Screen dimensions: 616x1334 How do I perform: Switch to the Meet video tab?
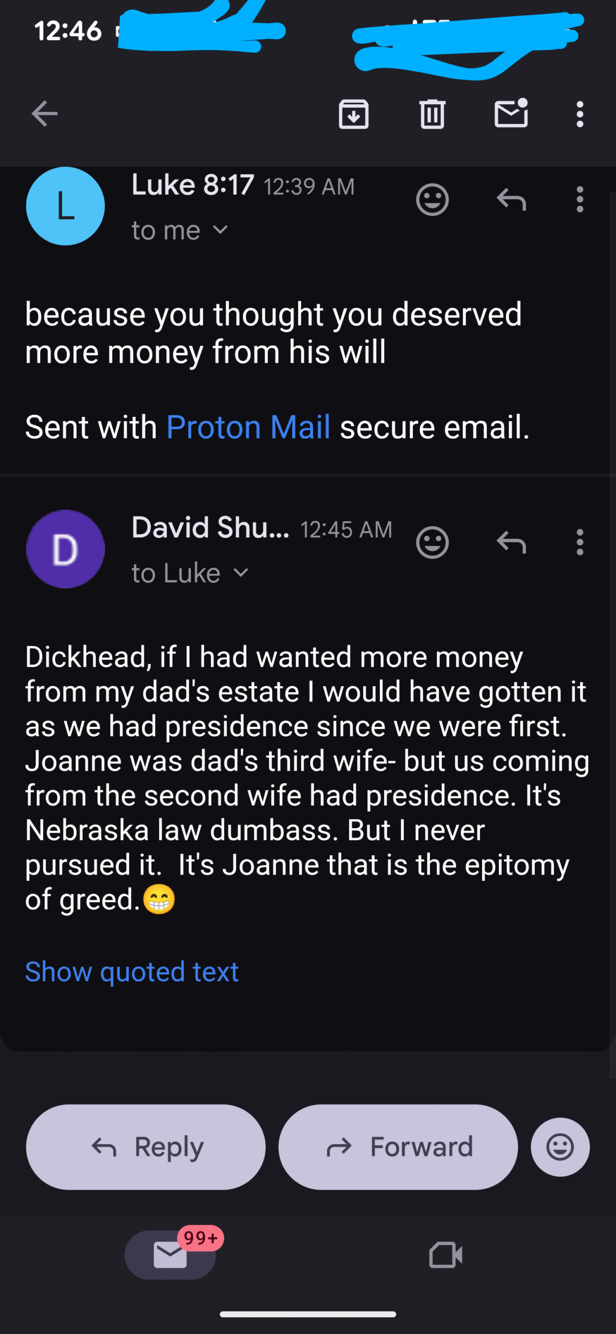pyautogui.click(x=446, y=1254)
